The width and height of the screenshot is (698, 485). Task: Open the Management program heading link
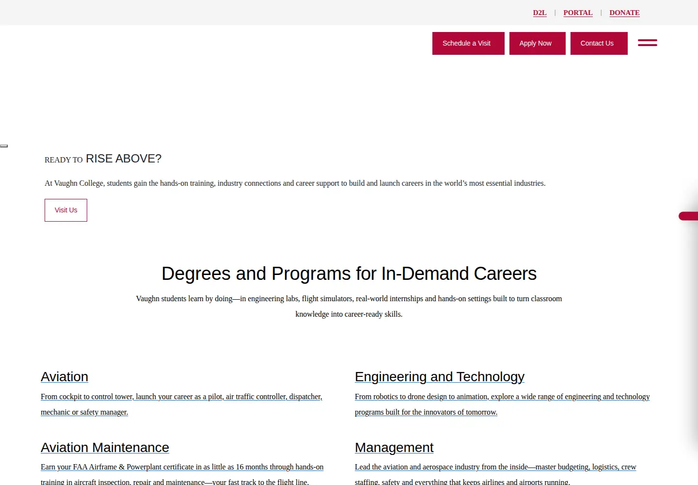click(394, 447)
